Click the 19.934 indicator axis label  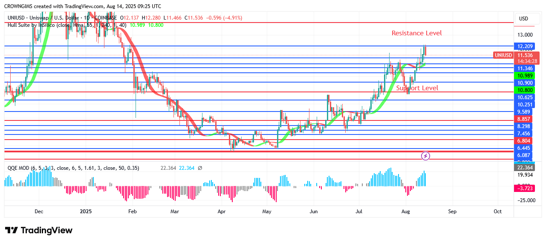tap(525, 175)
